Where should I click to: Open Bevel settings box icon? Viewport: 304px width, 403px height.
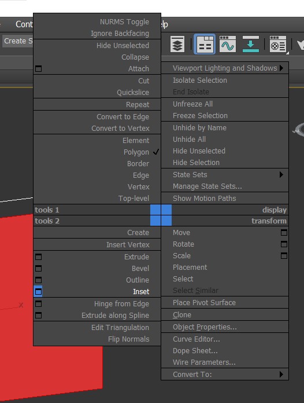[x=39, y=268]
